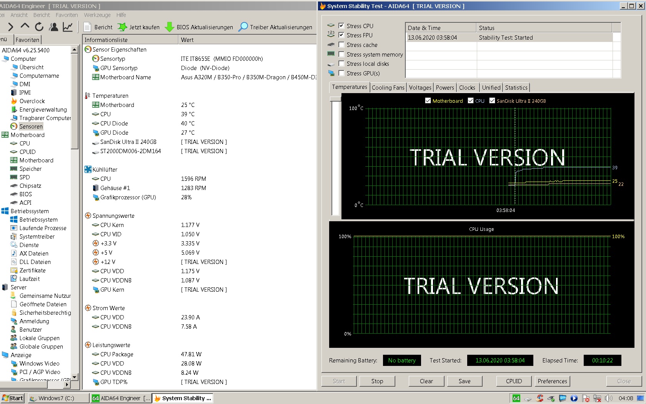
Task: Enable the Stress cache checkbox
Action: coord(341,45)
